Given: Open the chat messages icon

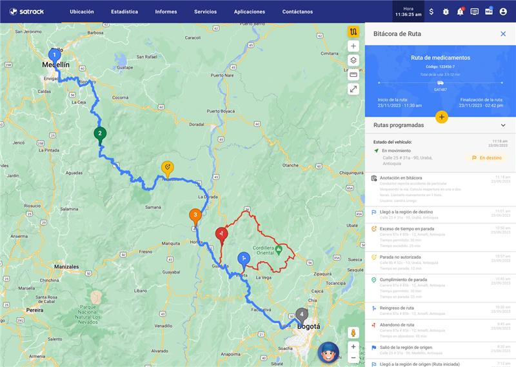Looking at the screenshot, I should [x=474, y=12].
